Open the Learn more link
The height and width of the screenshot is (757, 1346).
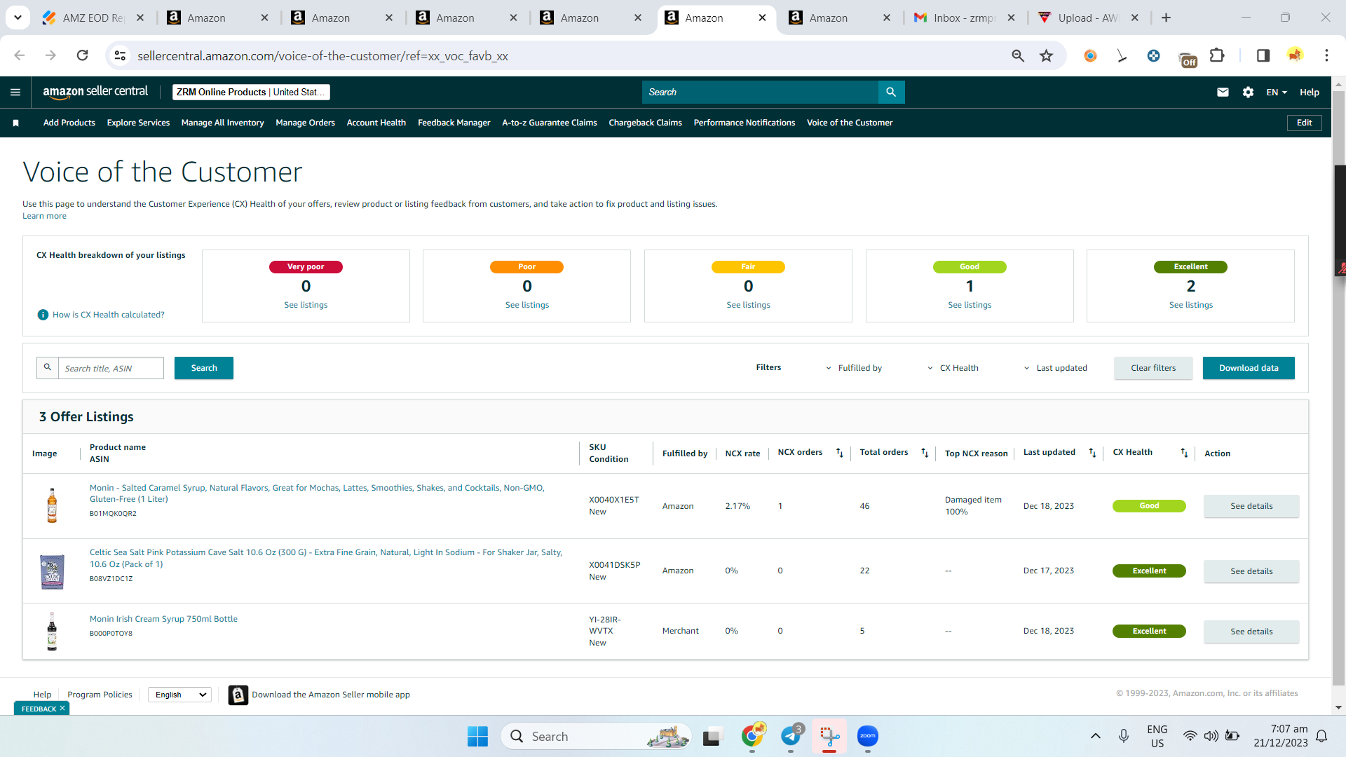(44, 216)
